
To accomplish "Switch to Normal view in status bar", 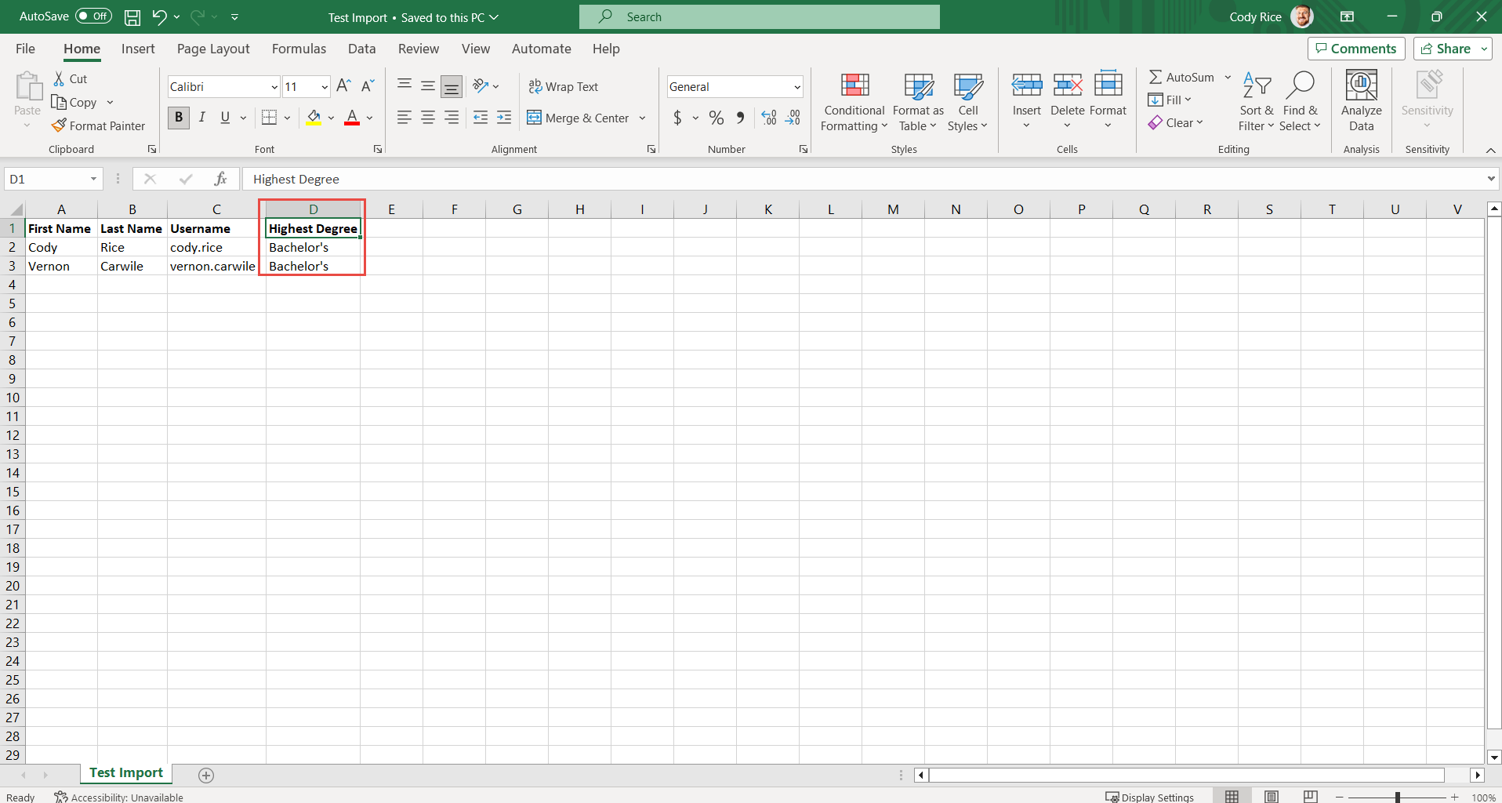I will pos(1232,797).
